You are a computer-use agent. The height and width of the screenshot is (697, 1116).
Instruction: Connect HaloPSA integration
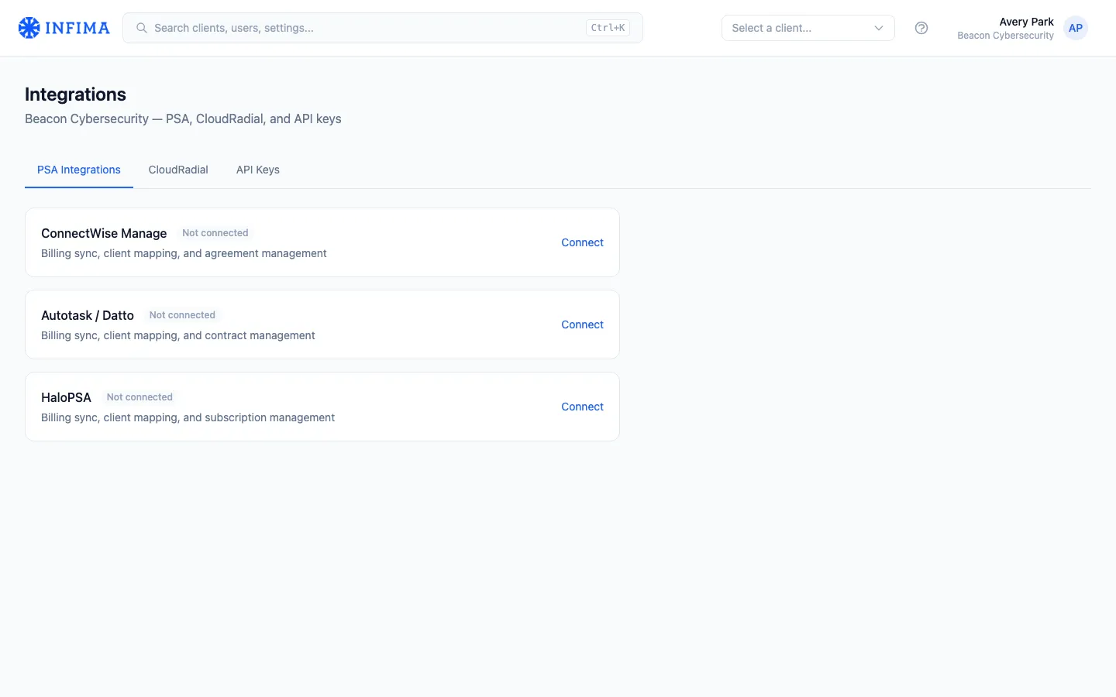[x=582, y=407]
